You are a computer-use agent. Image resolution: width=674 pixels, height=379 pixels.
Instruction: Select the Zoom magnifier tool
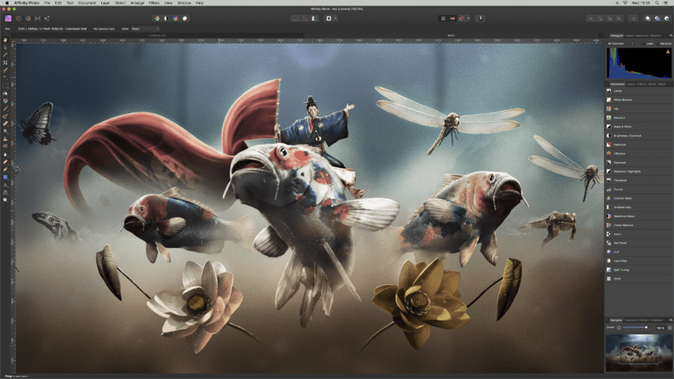tap(5, 200)
